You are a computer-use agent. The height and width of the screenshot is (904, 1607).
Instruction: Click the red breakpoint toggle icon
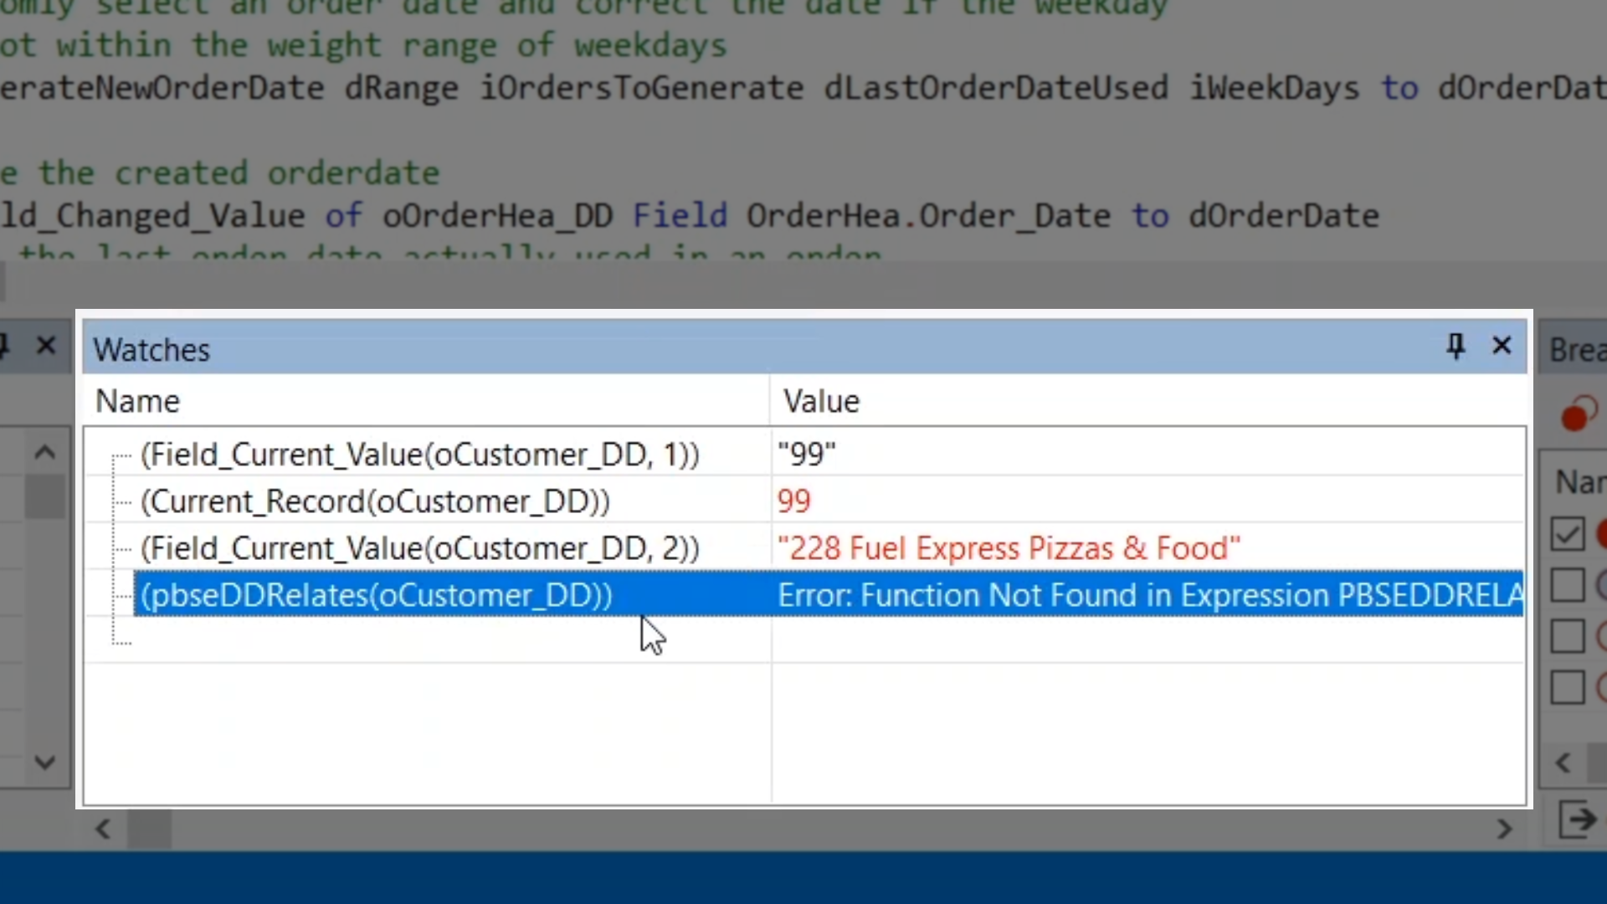pyautogui.click(x=1579, y=414)
